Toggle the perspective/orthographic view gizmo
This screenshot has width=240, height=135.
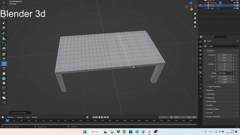[x=195, y=27]
